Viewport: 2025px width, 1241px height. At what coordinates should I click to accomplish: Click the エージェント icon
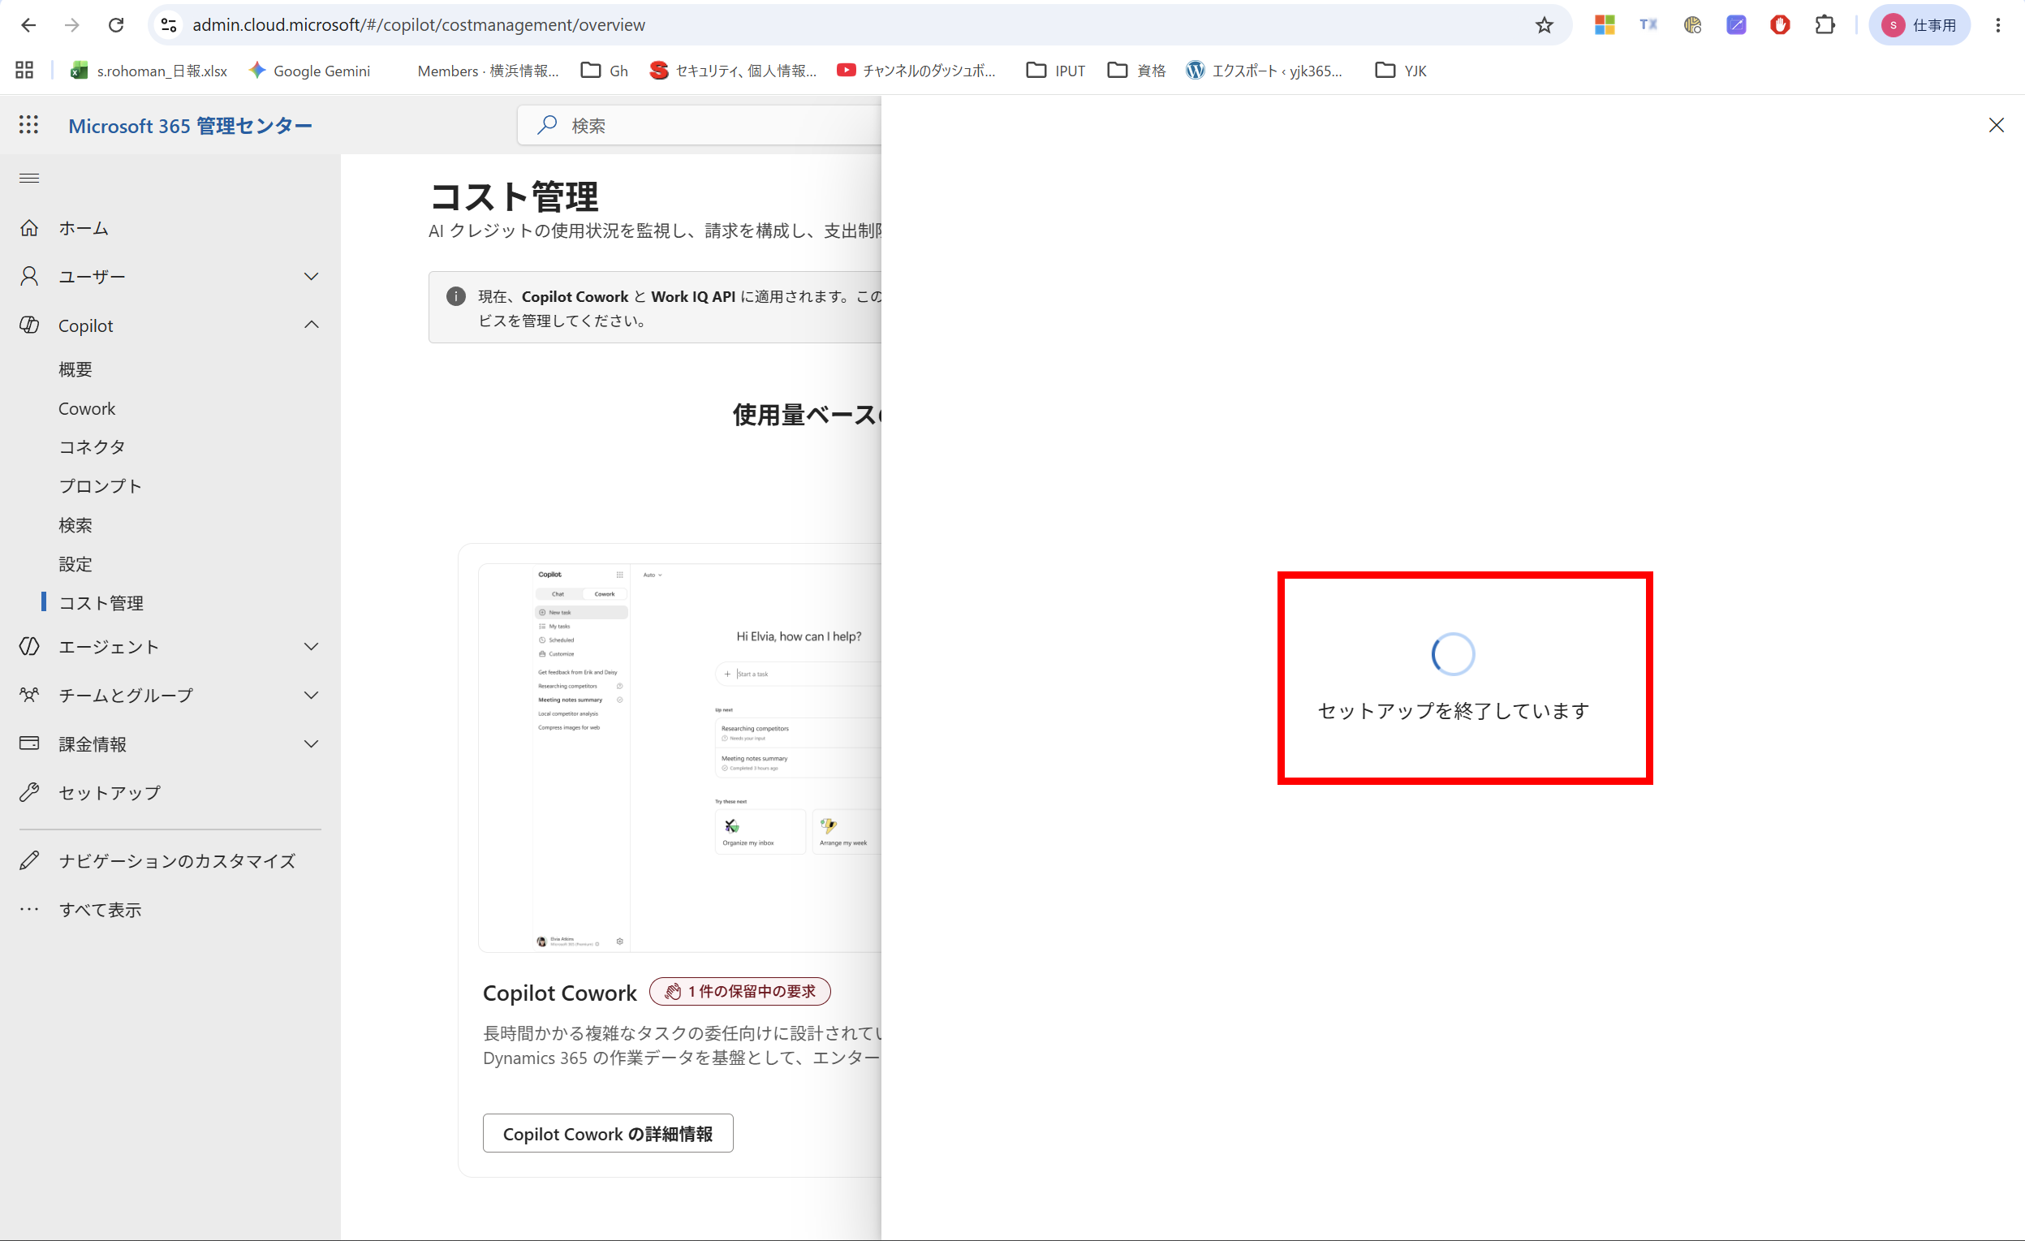[x=29, y=647]
